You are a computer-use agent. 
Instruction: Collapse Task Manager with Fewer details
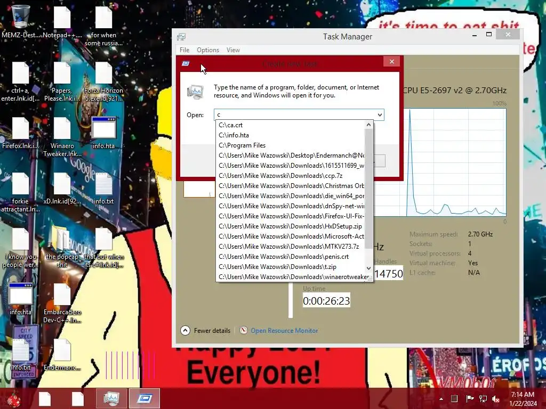[205, 330]
